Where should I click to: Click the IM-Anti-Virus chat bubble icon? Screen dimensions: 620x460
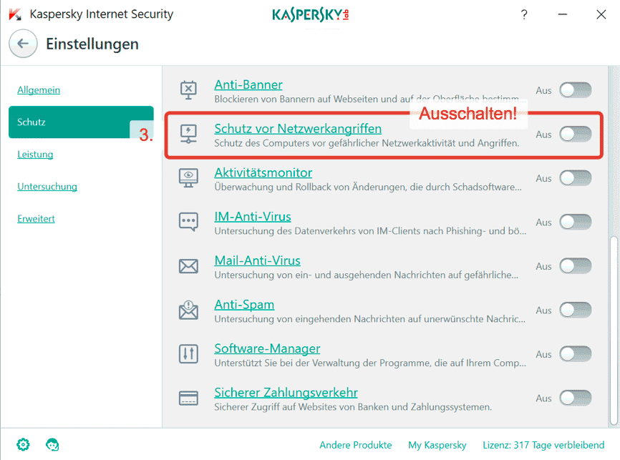(188, 222)
